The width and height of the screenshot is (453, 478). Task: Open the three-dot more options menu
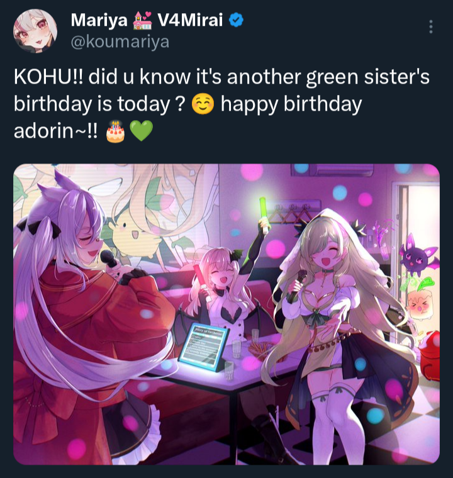431,27
